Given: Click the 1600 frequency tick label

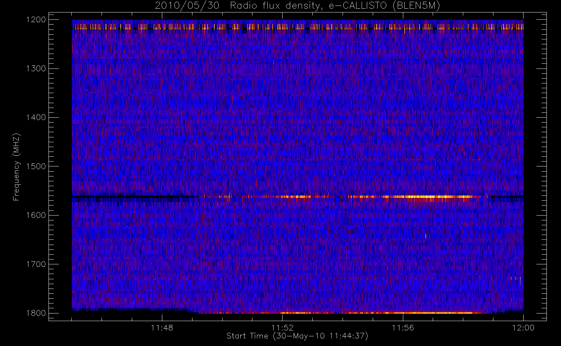Looking at the screenshot, I should pos(36,215).
